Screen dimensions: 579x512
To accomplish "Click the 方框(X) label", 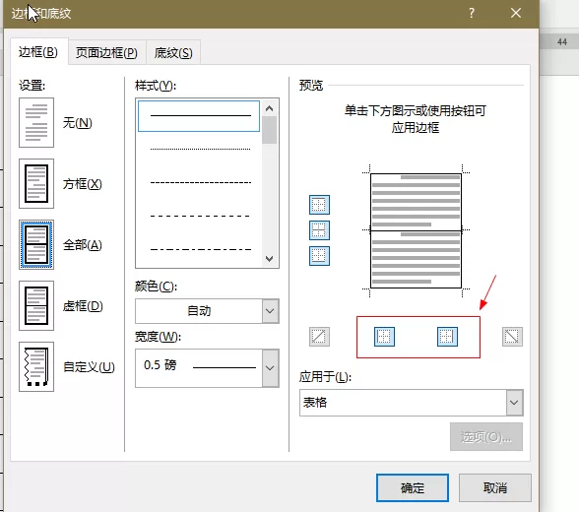I will pos(83,184).
